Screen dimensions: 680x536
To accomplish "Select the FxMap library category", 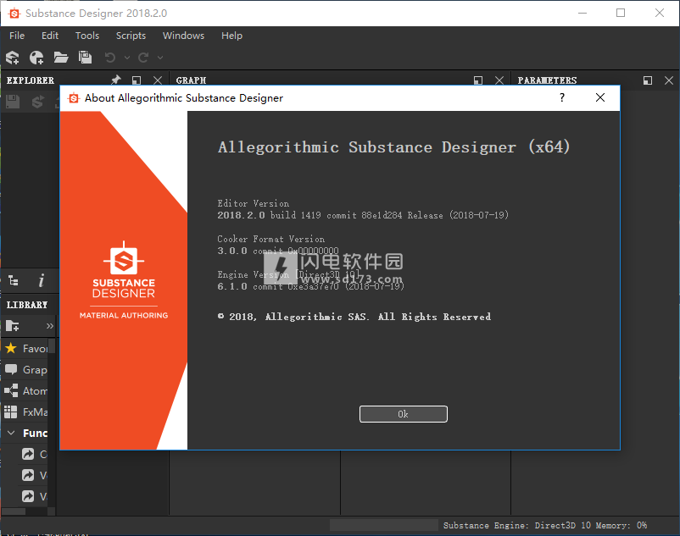I will tap(25, 412).
